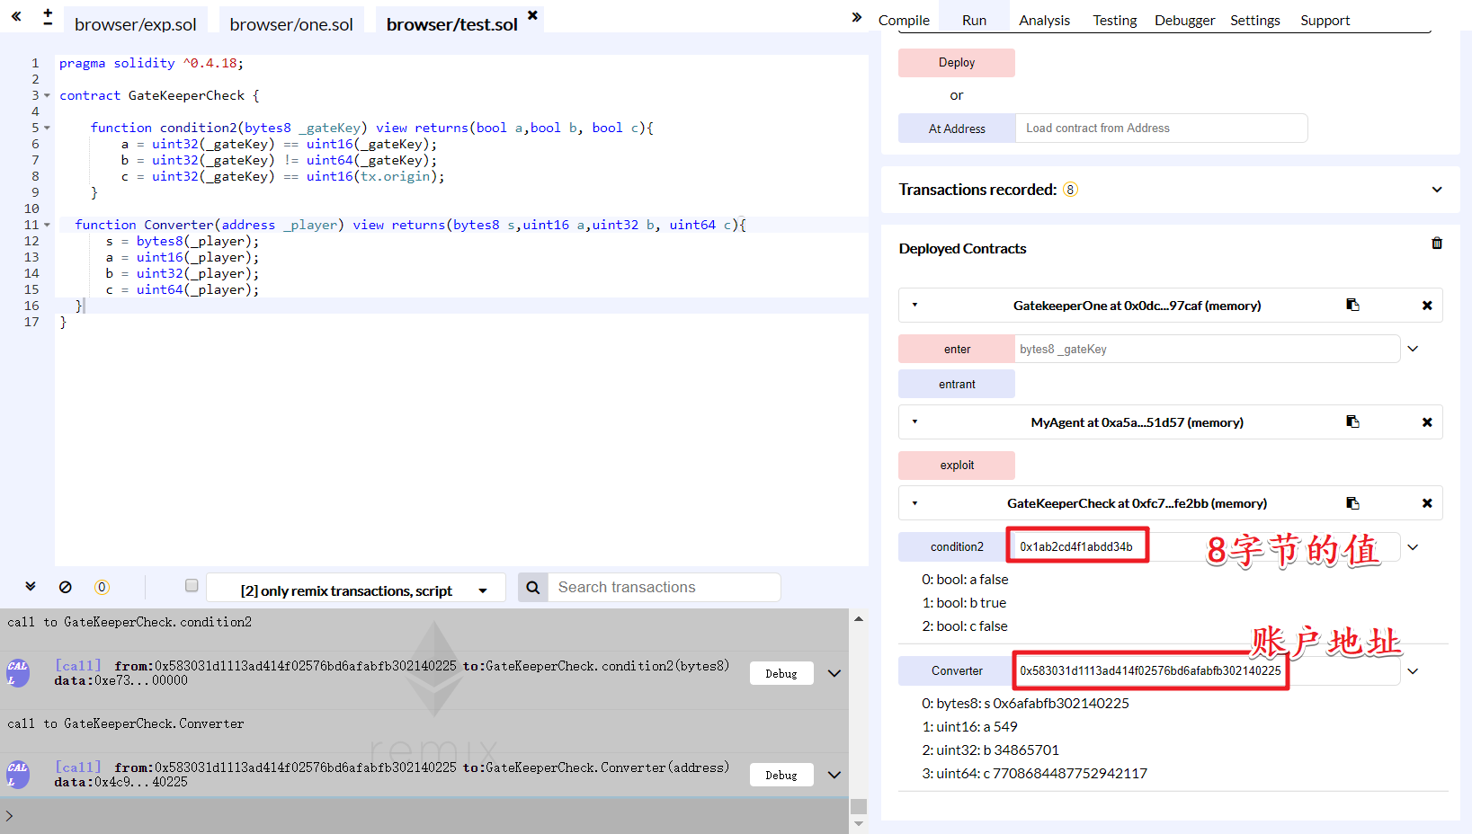Viewport: 1472px width, 834px height.
Task: Collapse the GatekeeperOne instance triangle
Action: [x=914, y=305]
